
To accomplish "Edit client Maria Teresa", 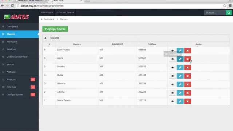I will (180, 102).
